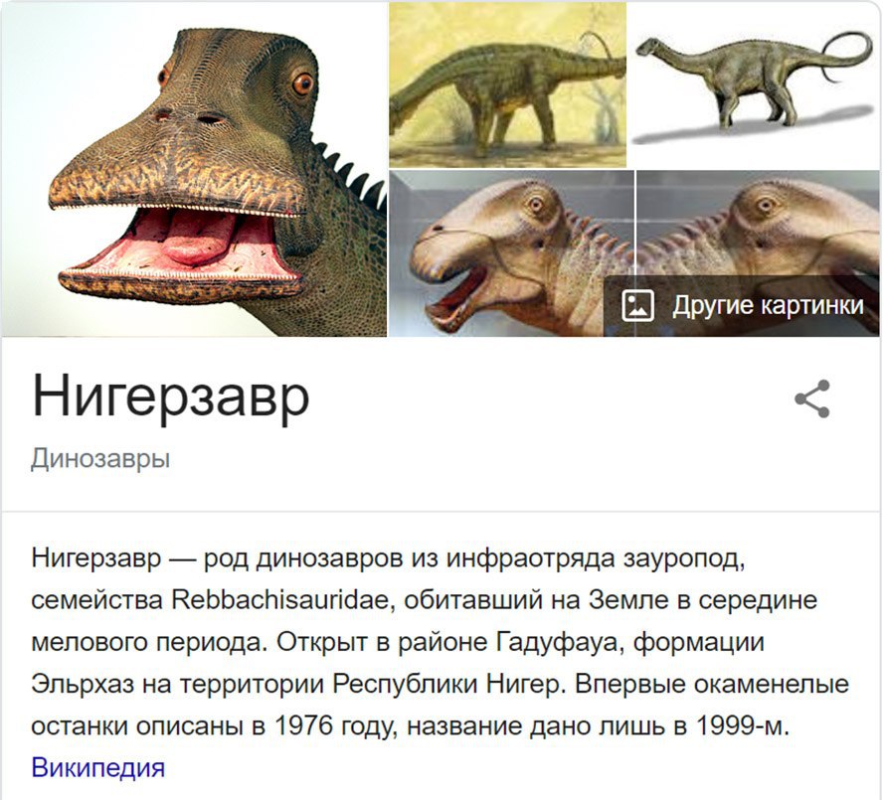
Task: Click the picture icon in Другие картинки overlay
Action: [x=637, y=305]
